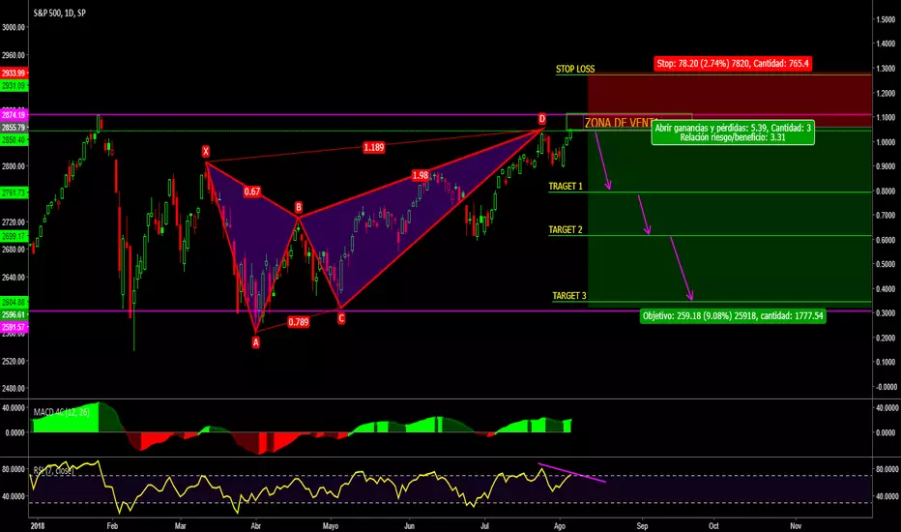Click the RSI (7, close) indicator label

click(53, 470)
